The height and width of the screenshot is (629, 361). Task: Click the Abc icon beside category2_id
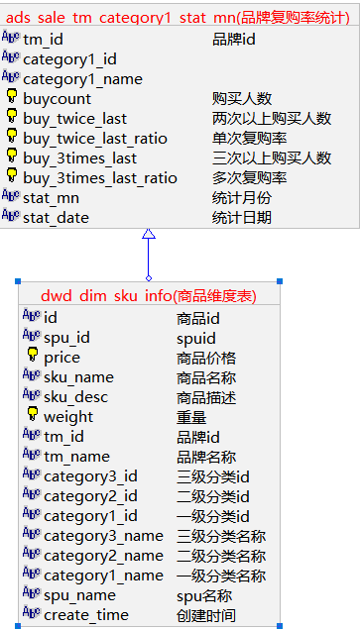[x=32, y=493]
